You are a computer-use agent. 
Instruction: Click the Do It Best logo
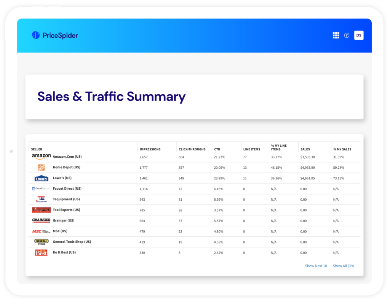tap(41, 253)
